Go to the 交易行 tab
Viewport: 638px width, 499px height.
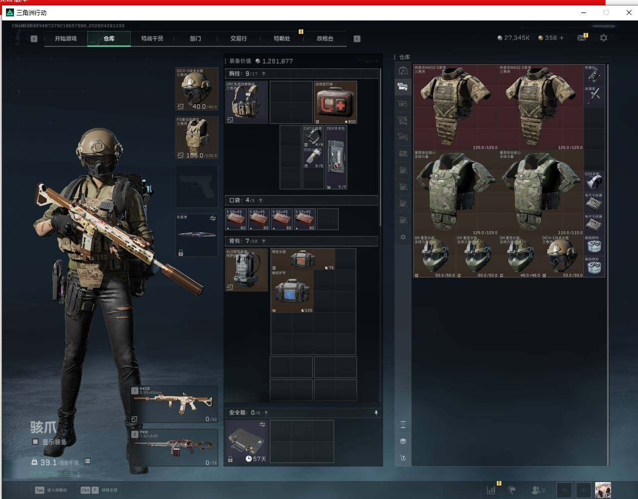coord(238,38)
